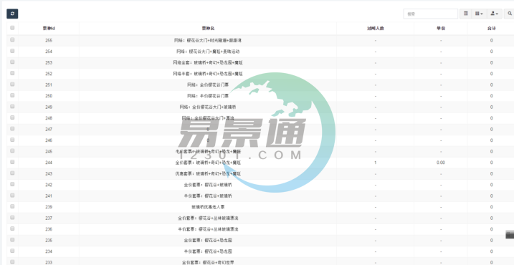Click the 单价 column header
Viewport: 514px width, 265px height.
pyautogui.click(x=441, y=29)
